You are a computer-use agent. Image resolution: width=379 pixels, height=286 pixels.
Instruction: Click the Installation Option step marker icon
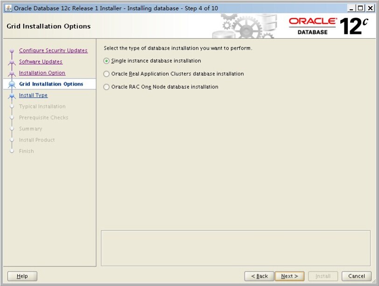pos(12,73)
